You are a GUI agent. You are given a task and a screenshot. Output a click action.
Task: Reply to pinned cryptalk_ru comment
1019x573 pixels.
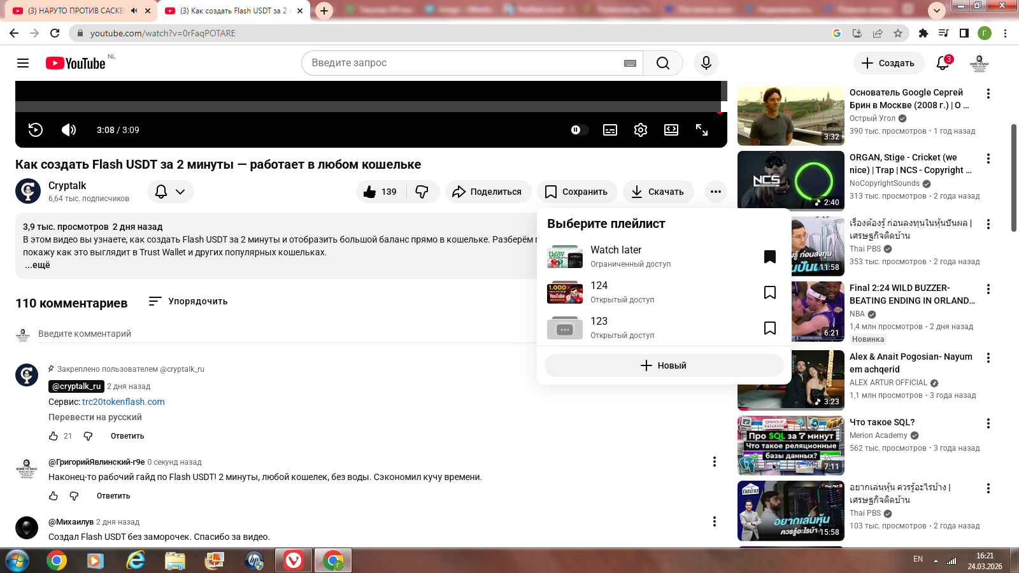[x=127, y=436]
